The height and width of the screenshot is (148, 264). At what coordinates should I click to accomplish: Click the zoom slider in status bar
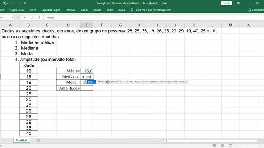[249, 146]
